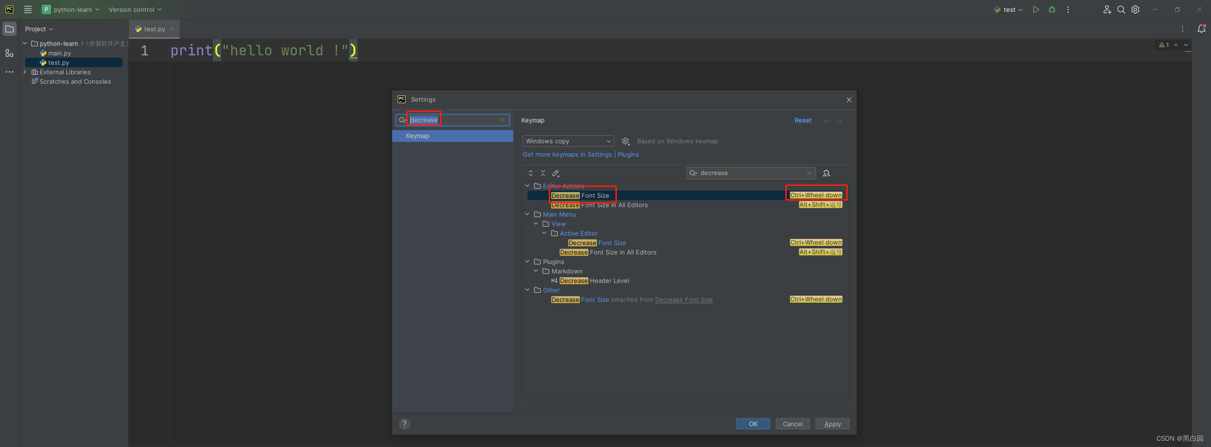
Task: Click the Apply button
Action: (832, 424)
